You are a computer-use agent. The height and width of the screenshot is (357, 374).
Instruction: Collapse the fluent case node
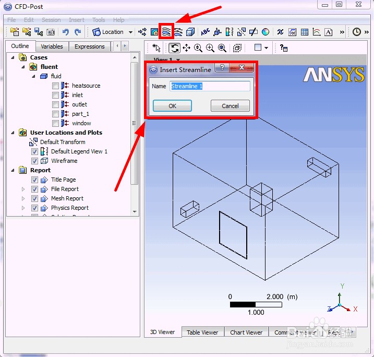point(23,67)
